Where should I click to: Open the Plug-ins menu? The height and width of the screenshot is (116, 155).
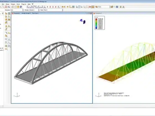pos(24,4)
